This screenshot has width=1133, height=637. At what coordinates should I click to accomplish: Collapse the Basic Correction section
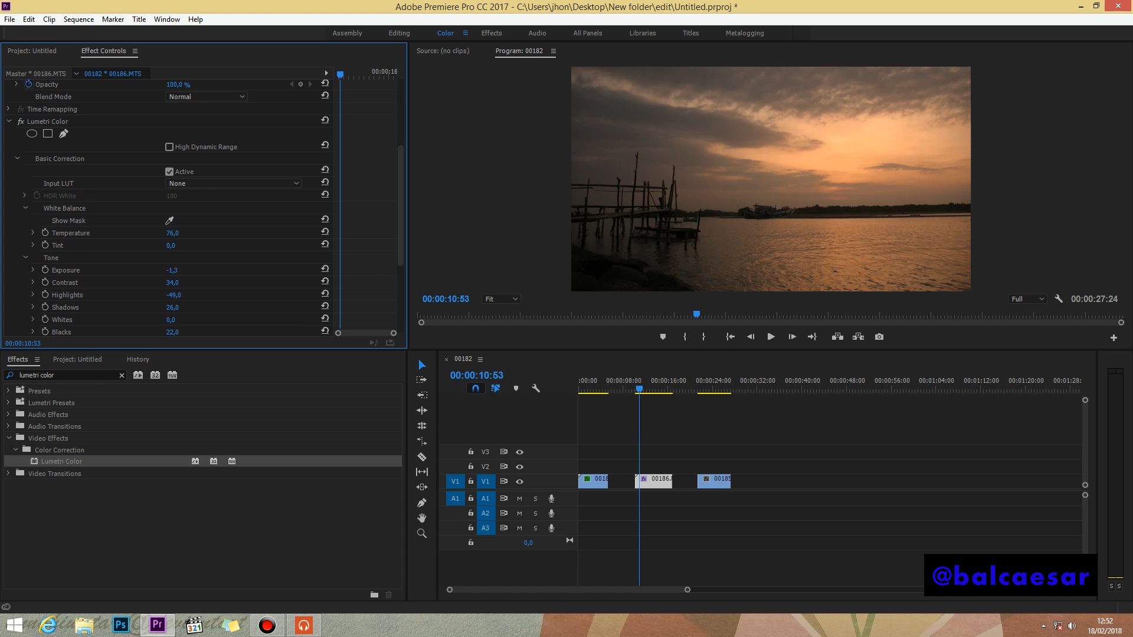pyautogui.click(x=17, y=159)
